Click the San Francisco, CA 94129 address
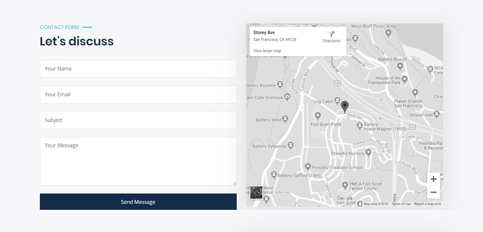The height and width of the screenshot is (232, 483). (275, 40)
